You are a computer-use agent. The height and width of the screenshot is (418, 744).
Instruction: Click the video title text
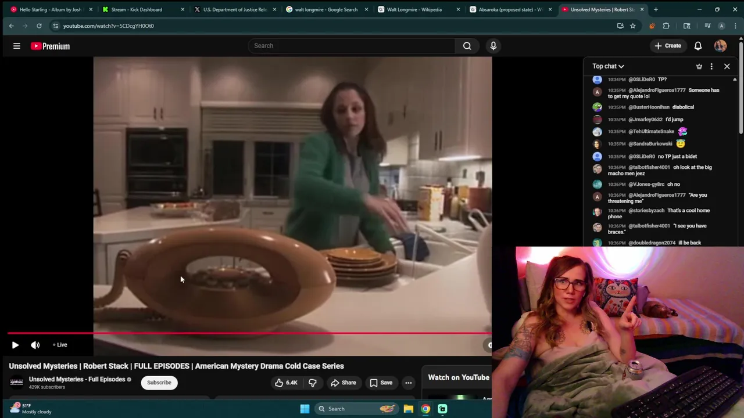176,366
